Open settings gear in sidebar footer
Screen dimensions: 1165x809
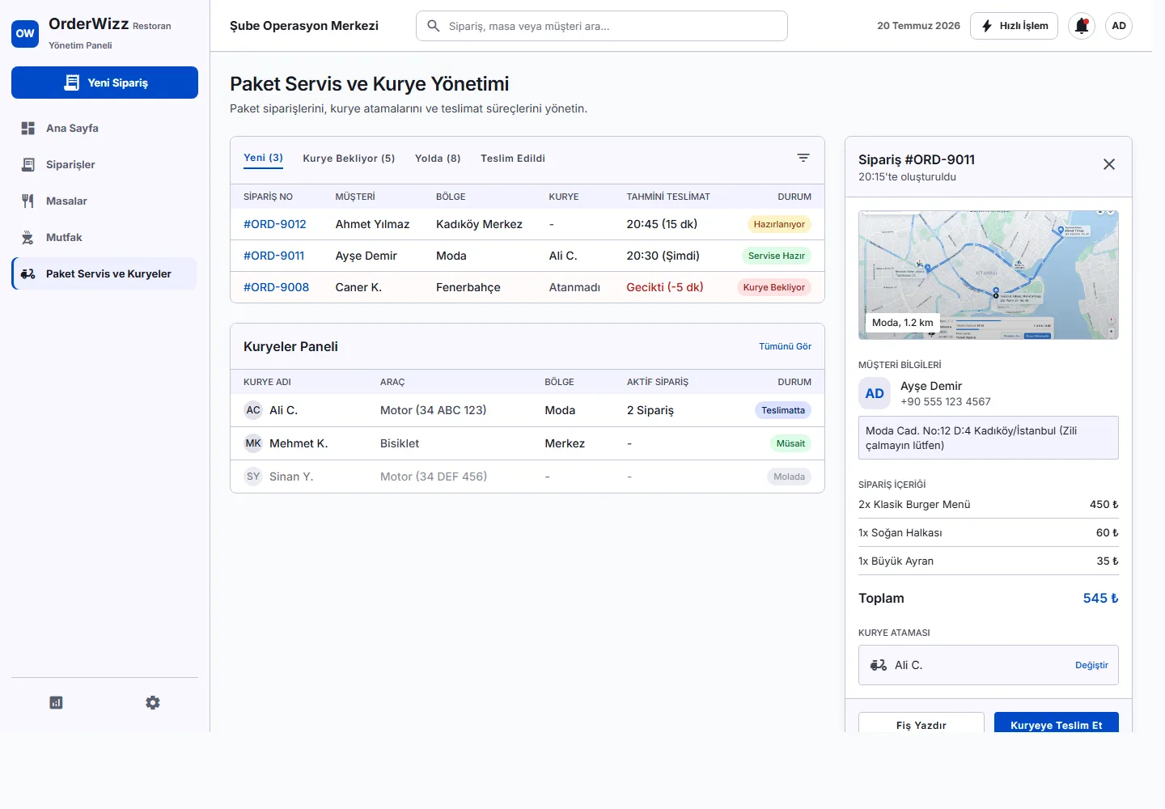pyautogui.click(x=153, y=702)
